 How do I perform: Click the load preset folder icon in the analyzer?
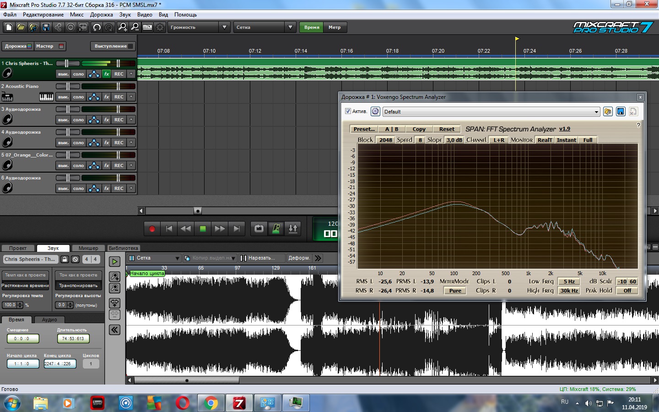(x=608, y=111)
